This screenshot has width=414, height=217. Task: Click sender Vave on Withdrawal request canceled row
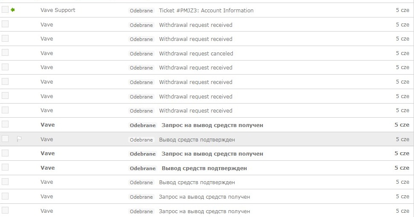click(x=47, y=53)
